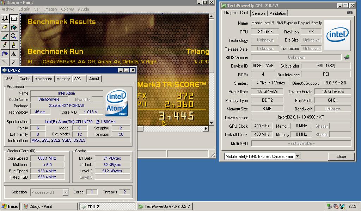Click the Driver Version field in GPU-Z
The height and width of the screenshot is (211, 361).
pos(301,117)
